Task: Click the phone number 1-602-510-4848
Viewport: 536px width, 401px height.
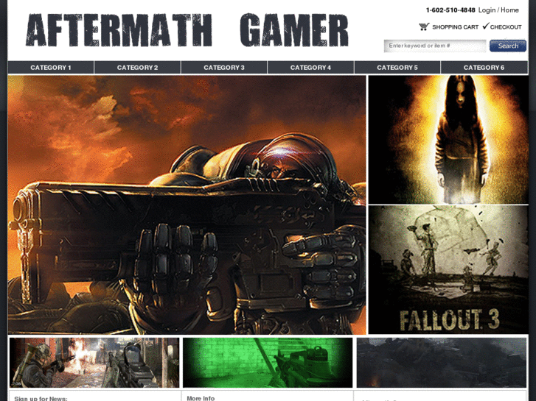Action: pos(450,10)
